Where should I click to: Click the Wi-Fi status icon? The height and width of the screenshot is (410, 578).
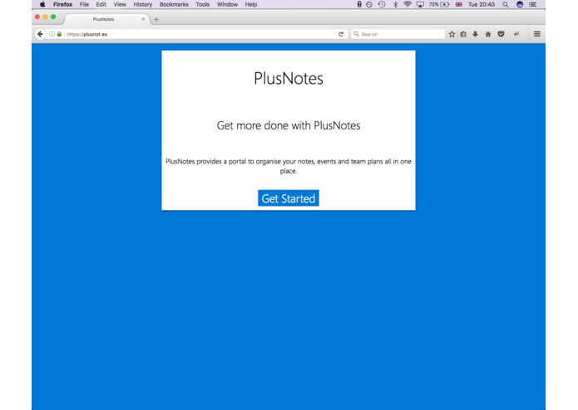tap(408, 4)
